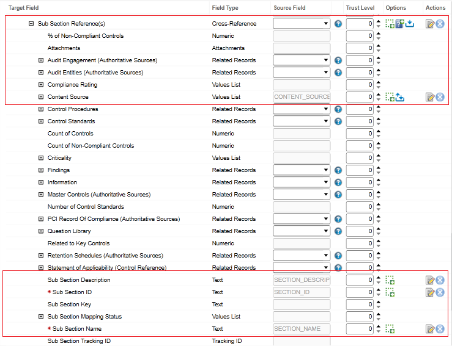This screenshot has height=346, width=452.
Task: Click the Target Field column header
Action: 24,8
